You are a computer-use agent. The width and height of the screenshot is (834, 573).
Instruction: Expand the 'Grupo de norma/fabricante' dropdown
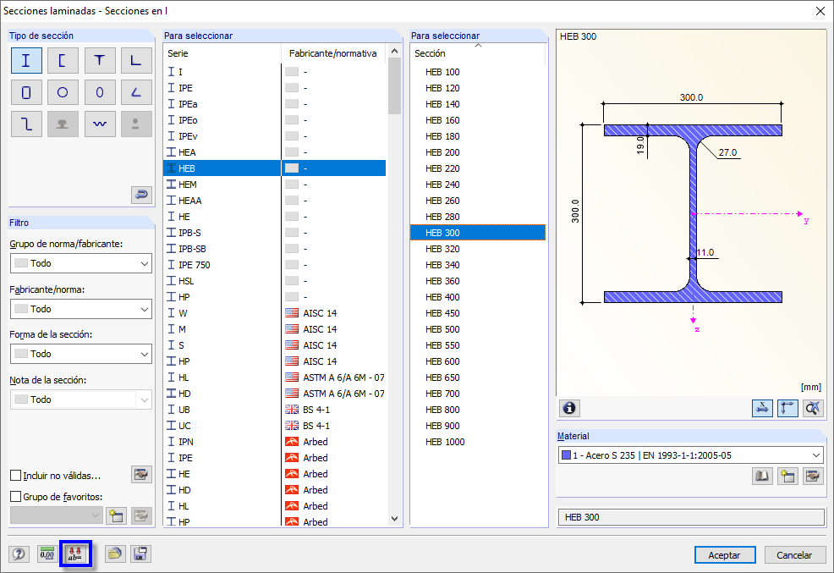click(x=80, y=263)
